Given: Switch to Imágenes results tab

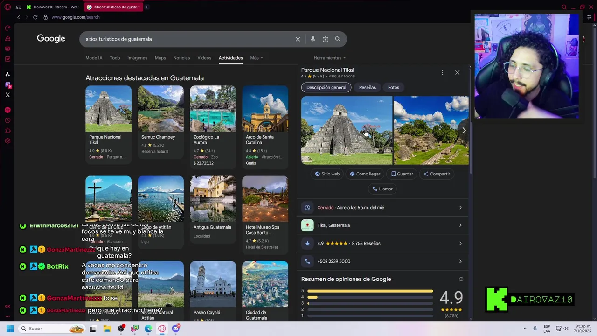Looking at the screenshot, I should click(137, 58).
